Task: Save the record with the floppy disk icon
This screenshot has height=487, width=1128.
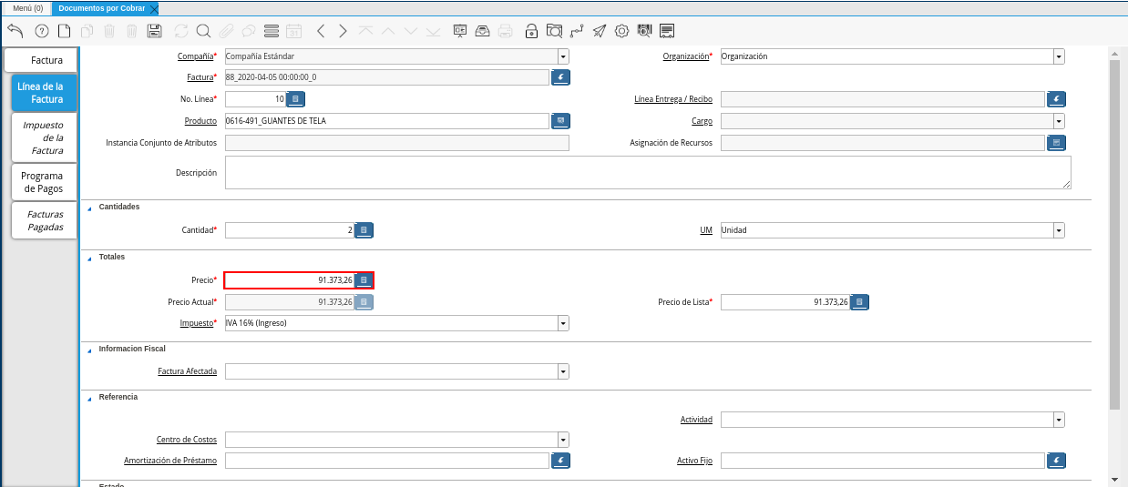Action: coord(154,31)
